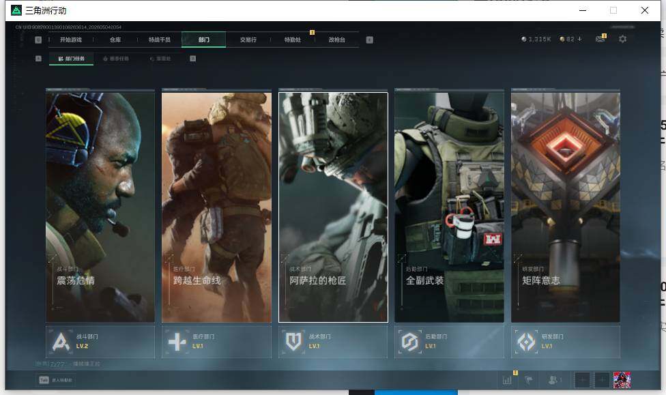Click the 战斗部门 LV.2 level panel
Image resolution: width=666 pixels, height=395 pixels.
pos(100,342)
